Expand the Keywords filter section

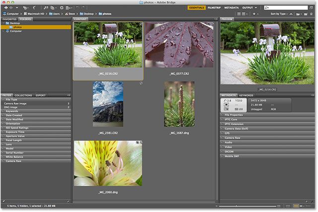pos(13,111)
